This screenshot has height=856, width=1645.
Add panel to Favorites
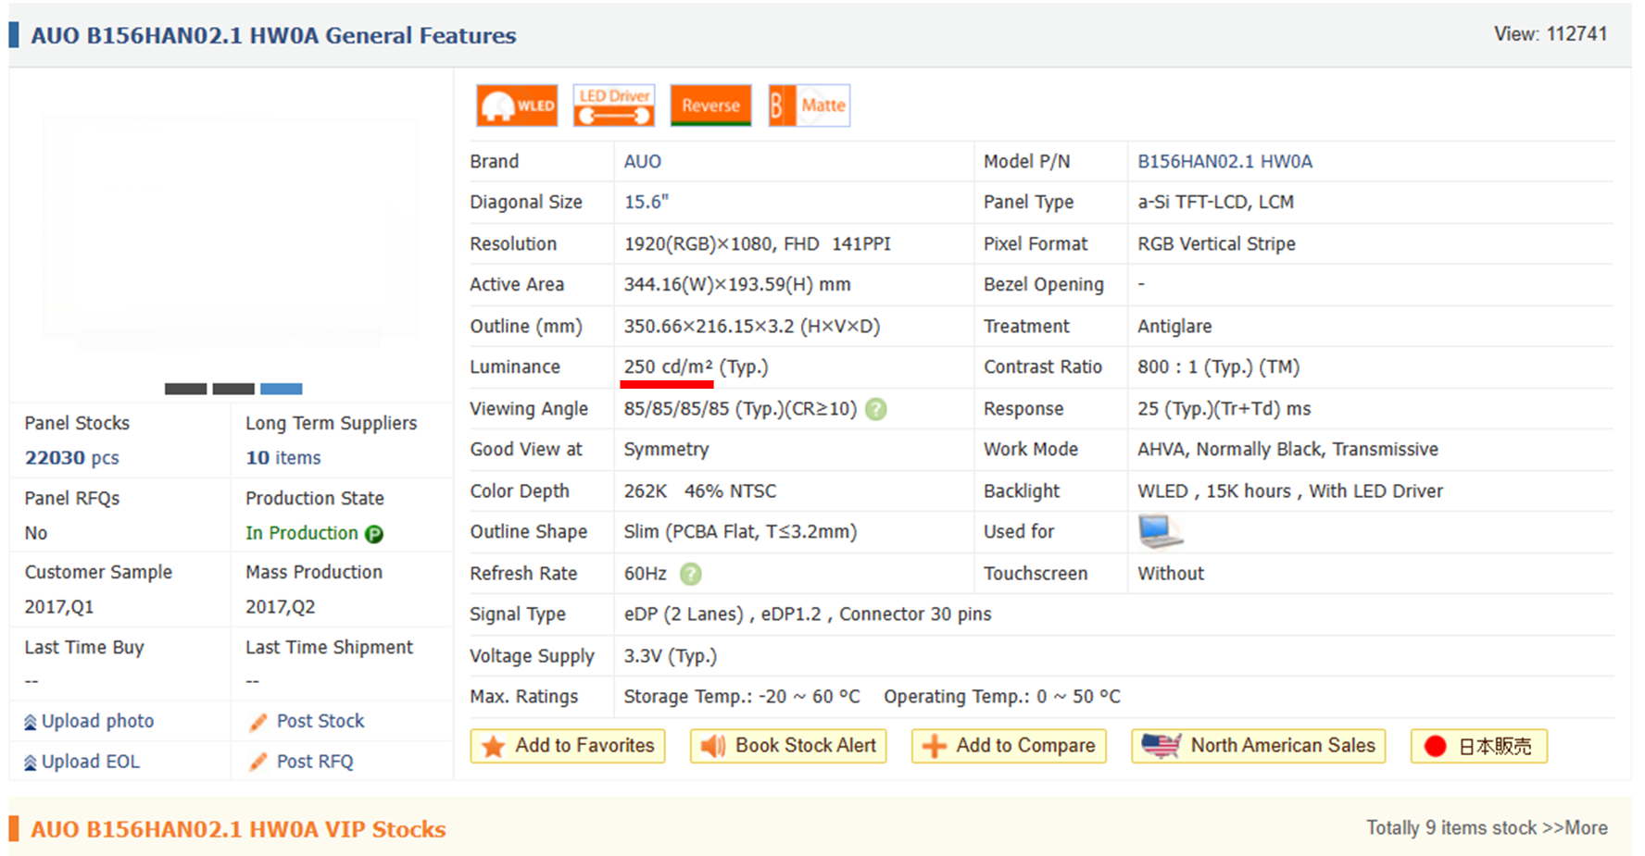tap(568, 746)
